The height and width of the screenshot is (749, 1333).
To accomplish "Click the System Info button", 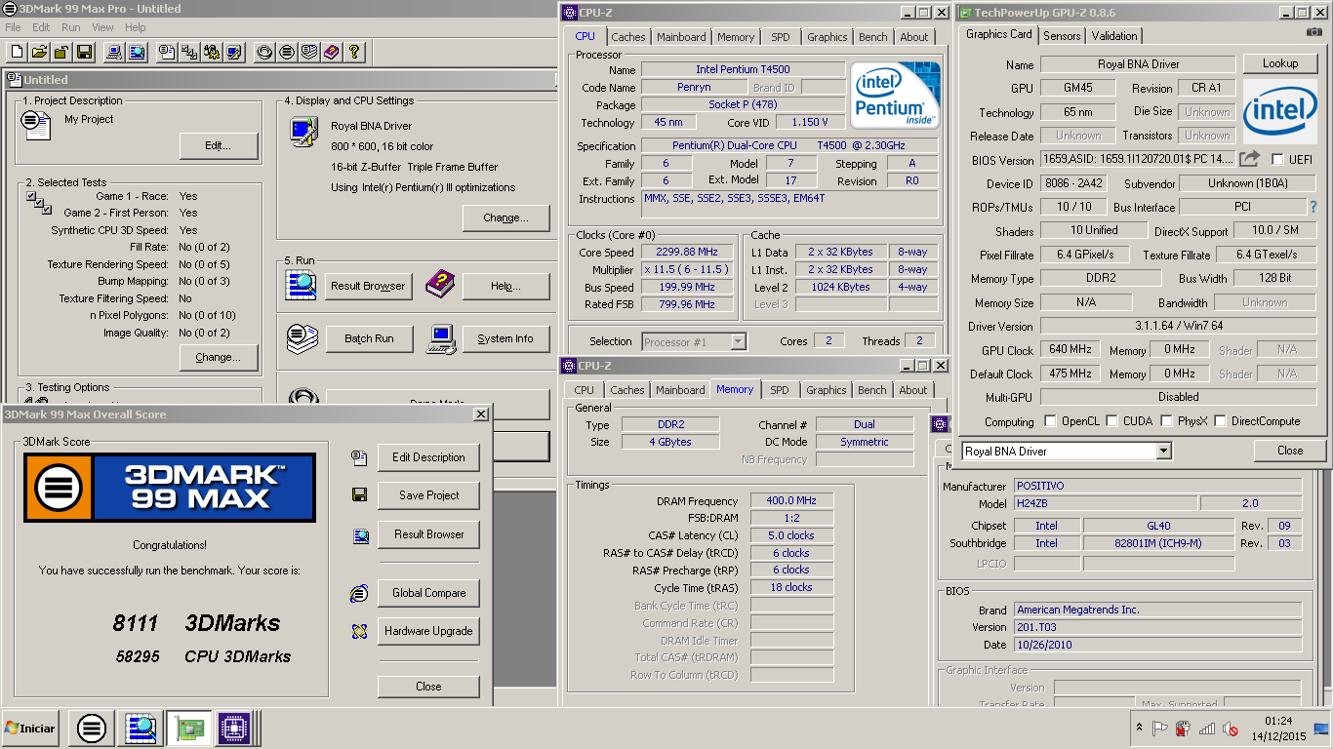I will click(505, 338).
